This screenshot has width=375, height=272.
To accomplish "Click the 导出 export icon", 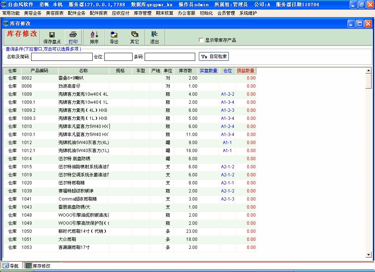I will (114, 34).
